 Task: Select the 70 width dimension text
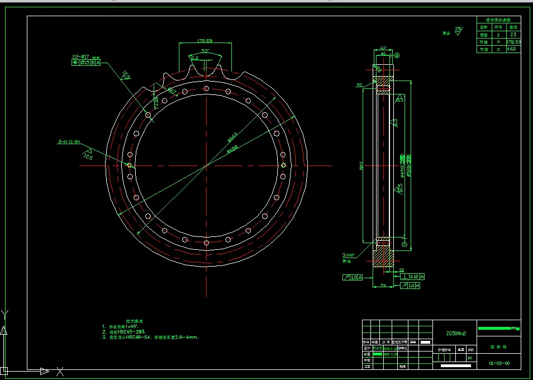[383, 286]
